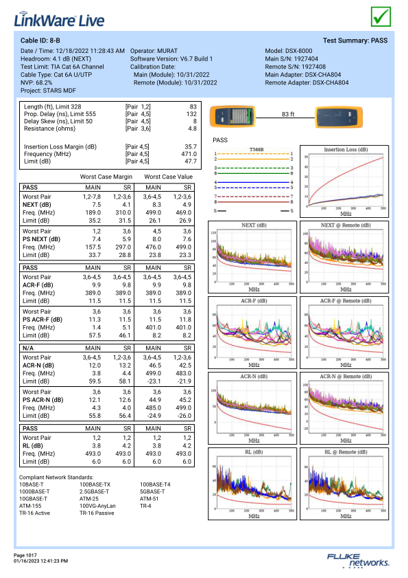
Task: Select the 10GBASE-T compliant standard
Action: pos(33,499)
